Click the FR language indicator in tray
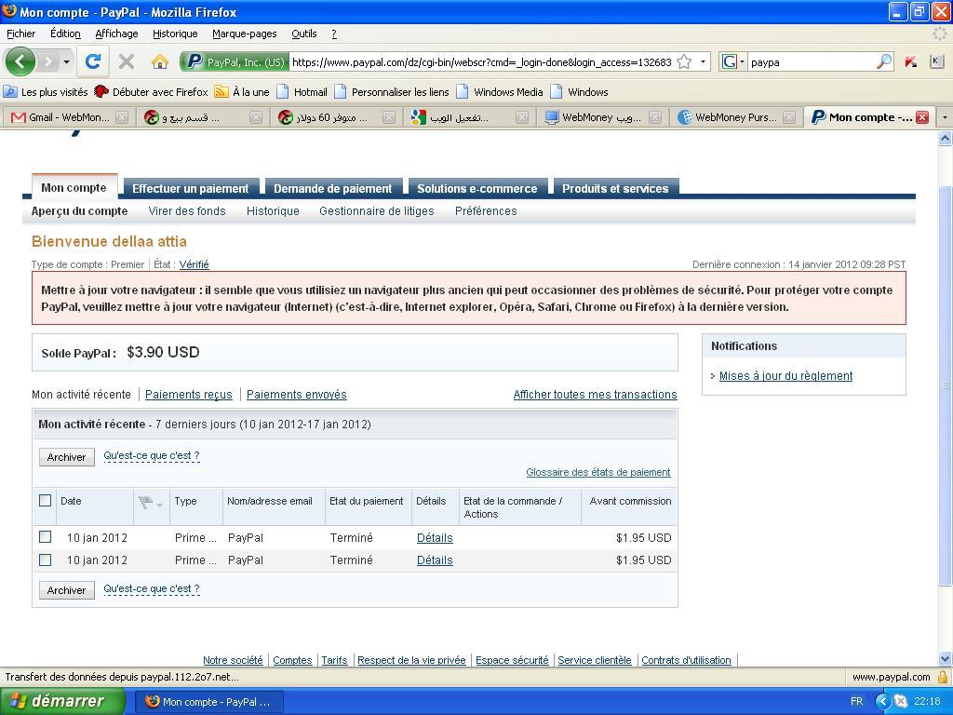The width and height of the screenshot is (953, 715). click(856, 702)
